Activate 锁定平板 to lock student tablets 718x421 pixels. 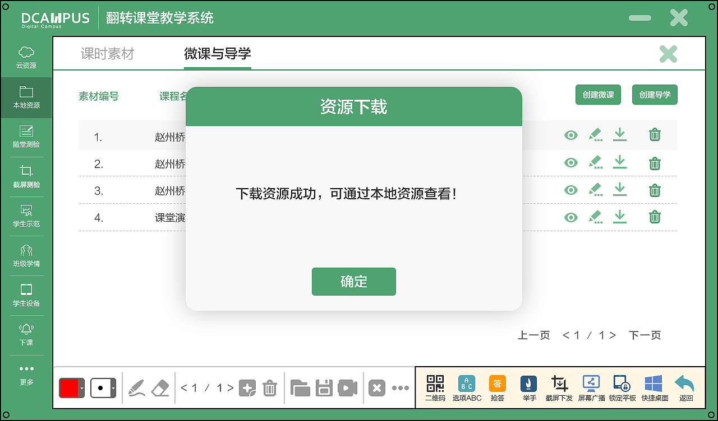tap(622, 387)
